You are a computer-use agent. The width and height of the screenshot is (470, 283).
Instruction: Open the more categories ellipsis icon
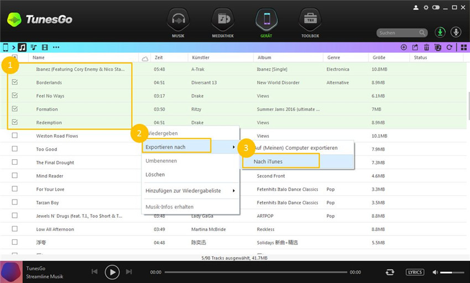(56, 47)
